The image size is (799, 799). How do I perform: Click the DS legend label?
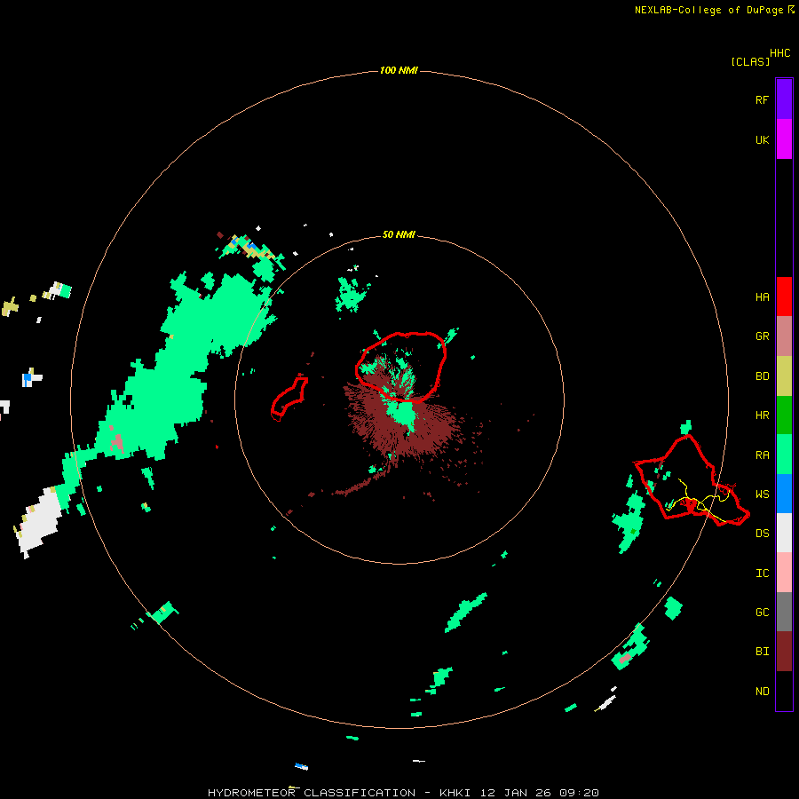[762, 534]
